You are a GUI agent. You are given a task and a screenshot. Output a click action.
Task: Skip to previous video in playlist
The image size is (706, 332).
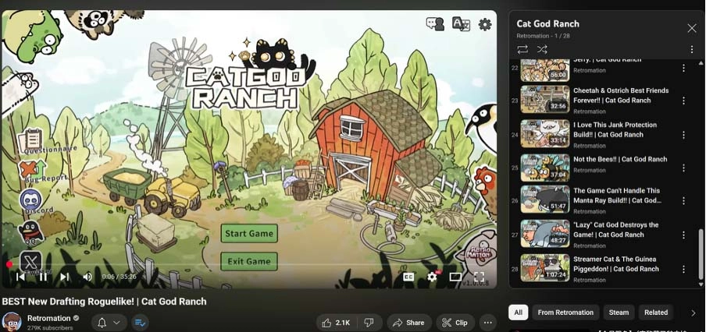20,277
